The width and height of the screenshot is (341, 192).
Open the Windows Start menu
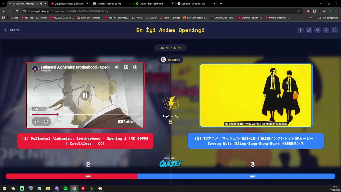tap(4, 189)
